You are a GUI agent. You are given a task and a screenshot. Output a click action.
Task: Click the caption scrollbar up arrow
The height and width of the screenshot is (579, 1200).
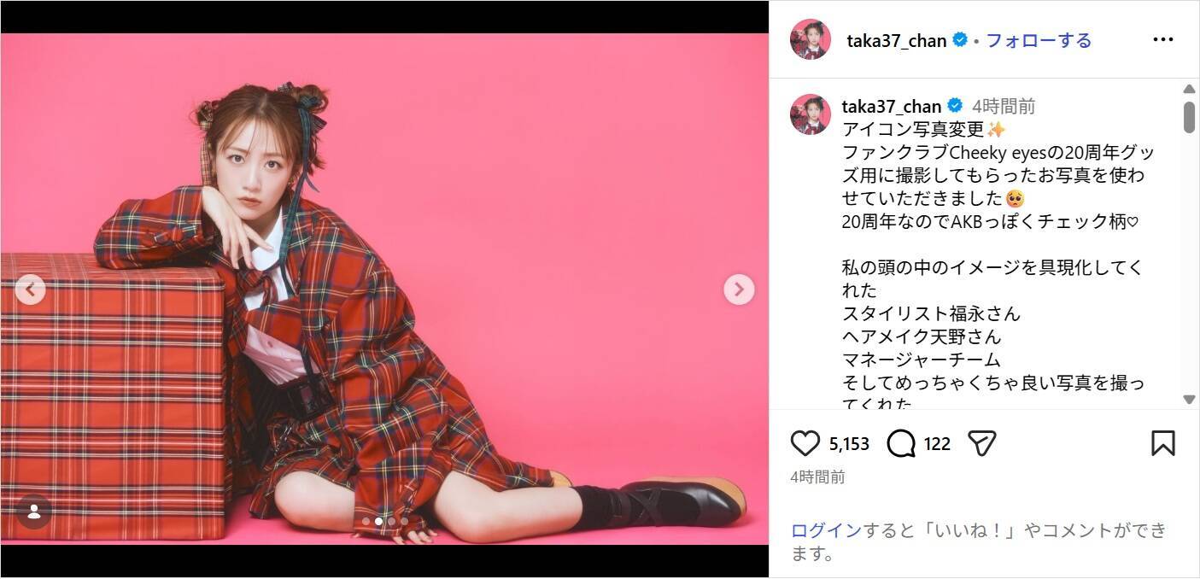coord(1189,89)
